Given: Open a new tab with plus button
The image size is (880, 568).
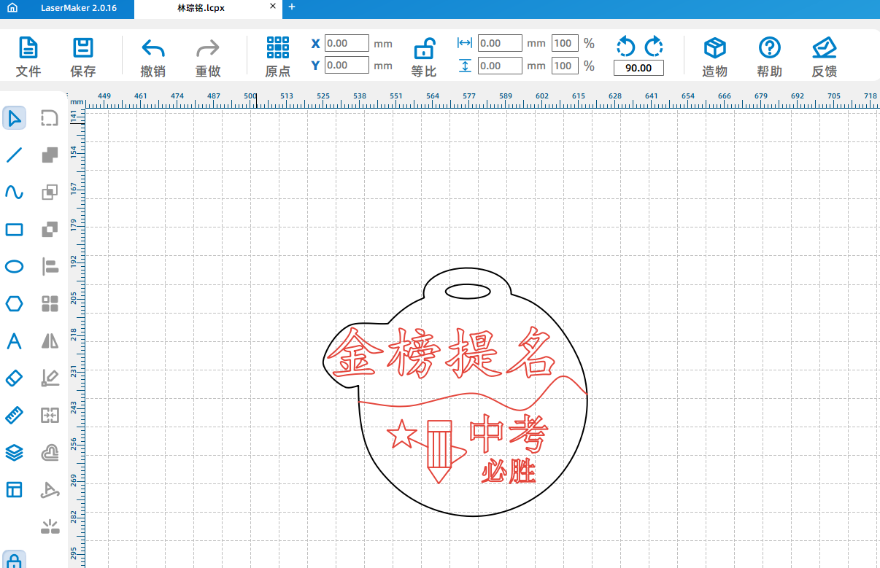Looking at the screenshot, I should 292,7.
